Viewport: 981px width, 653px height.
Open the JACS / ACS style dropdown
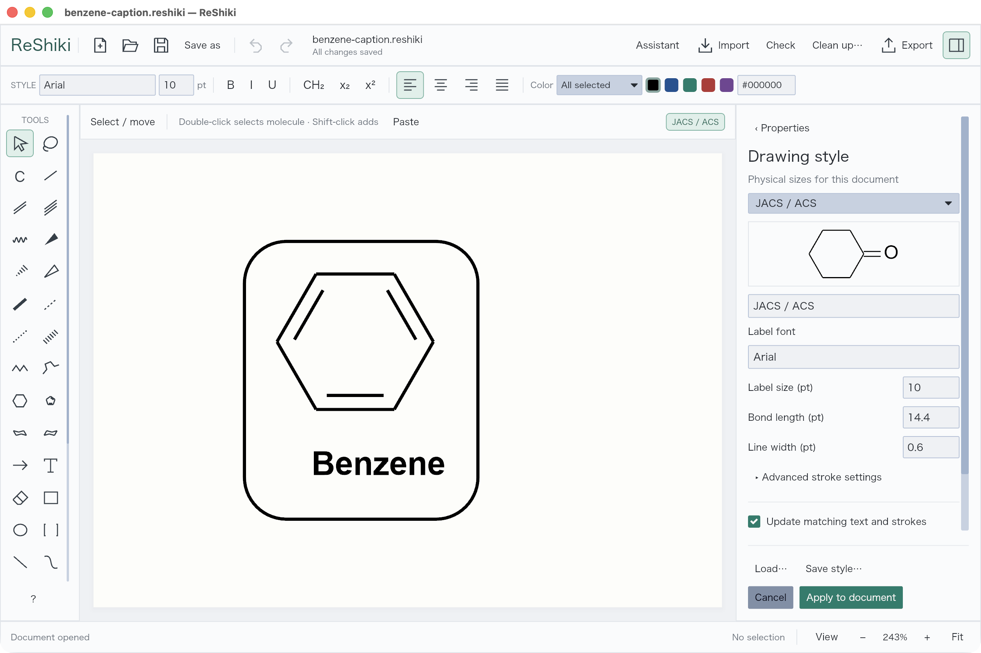click(x=853, y=203)
